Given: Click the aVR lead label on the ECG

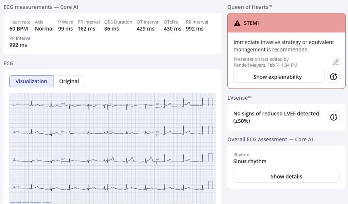Looking at the screenshot, I should (63, 103).
